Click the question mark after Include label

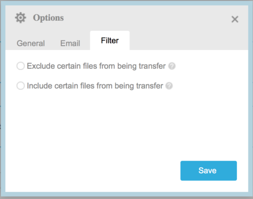[169, 86]
